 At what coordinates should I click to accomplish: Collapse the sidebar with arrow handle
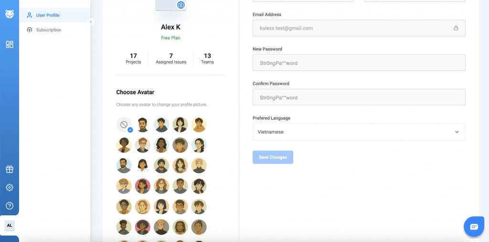point(91,22)
